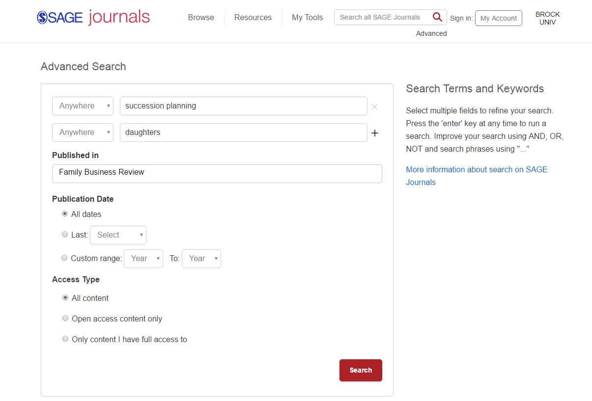This screenshot has height=401, width=592.
Task: Click the Search all SAGE Journals search icon
Action: [x=437, y=17]
